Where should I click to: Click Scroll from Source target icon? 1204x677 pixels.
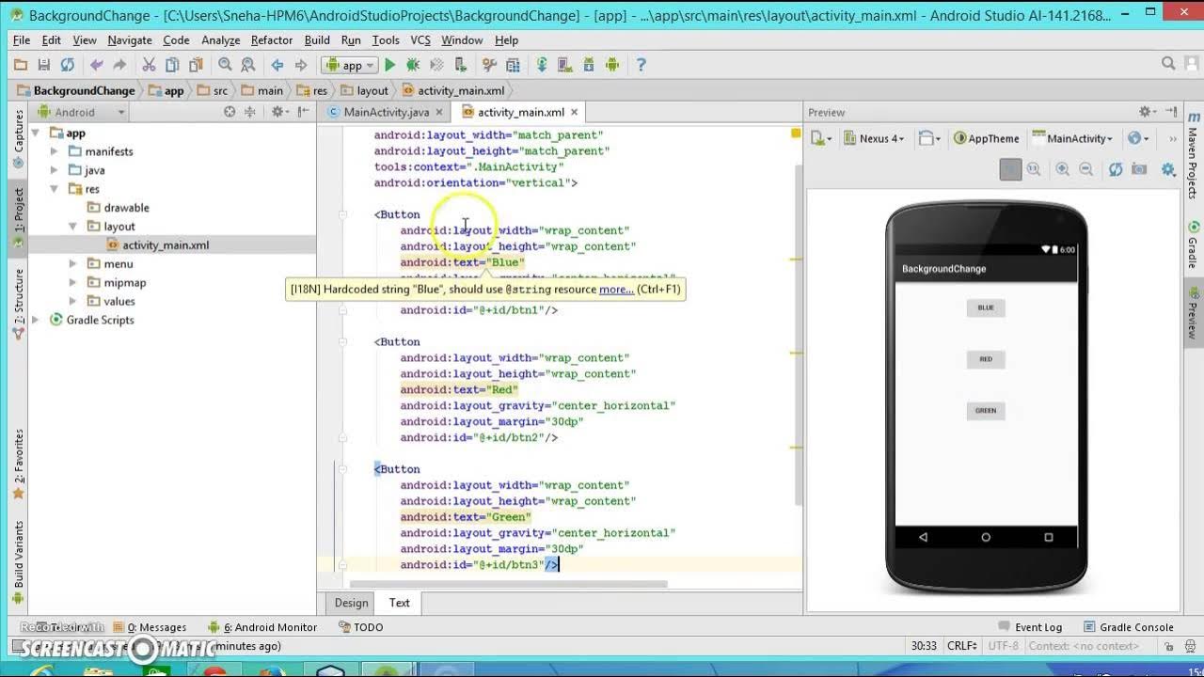click(x=230, y=112)
